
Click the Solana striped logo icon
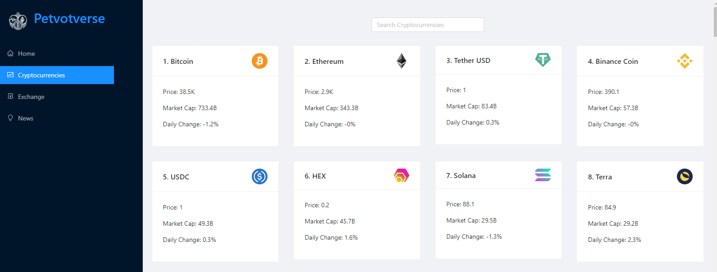pos(543,175)
